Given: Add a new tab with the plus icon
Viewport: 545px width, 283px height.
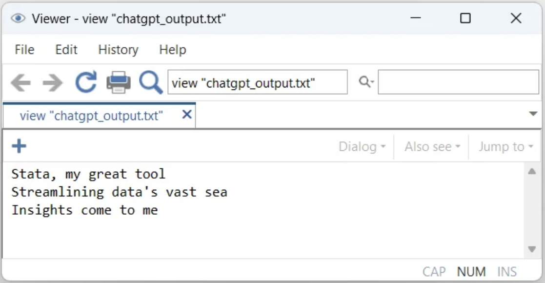Looking at the screenshot, I should click(x=19, y=146).
